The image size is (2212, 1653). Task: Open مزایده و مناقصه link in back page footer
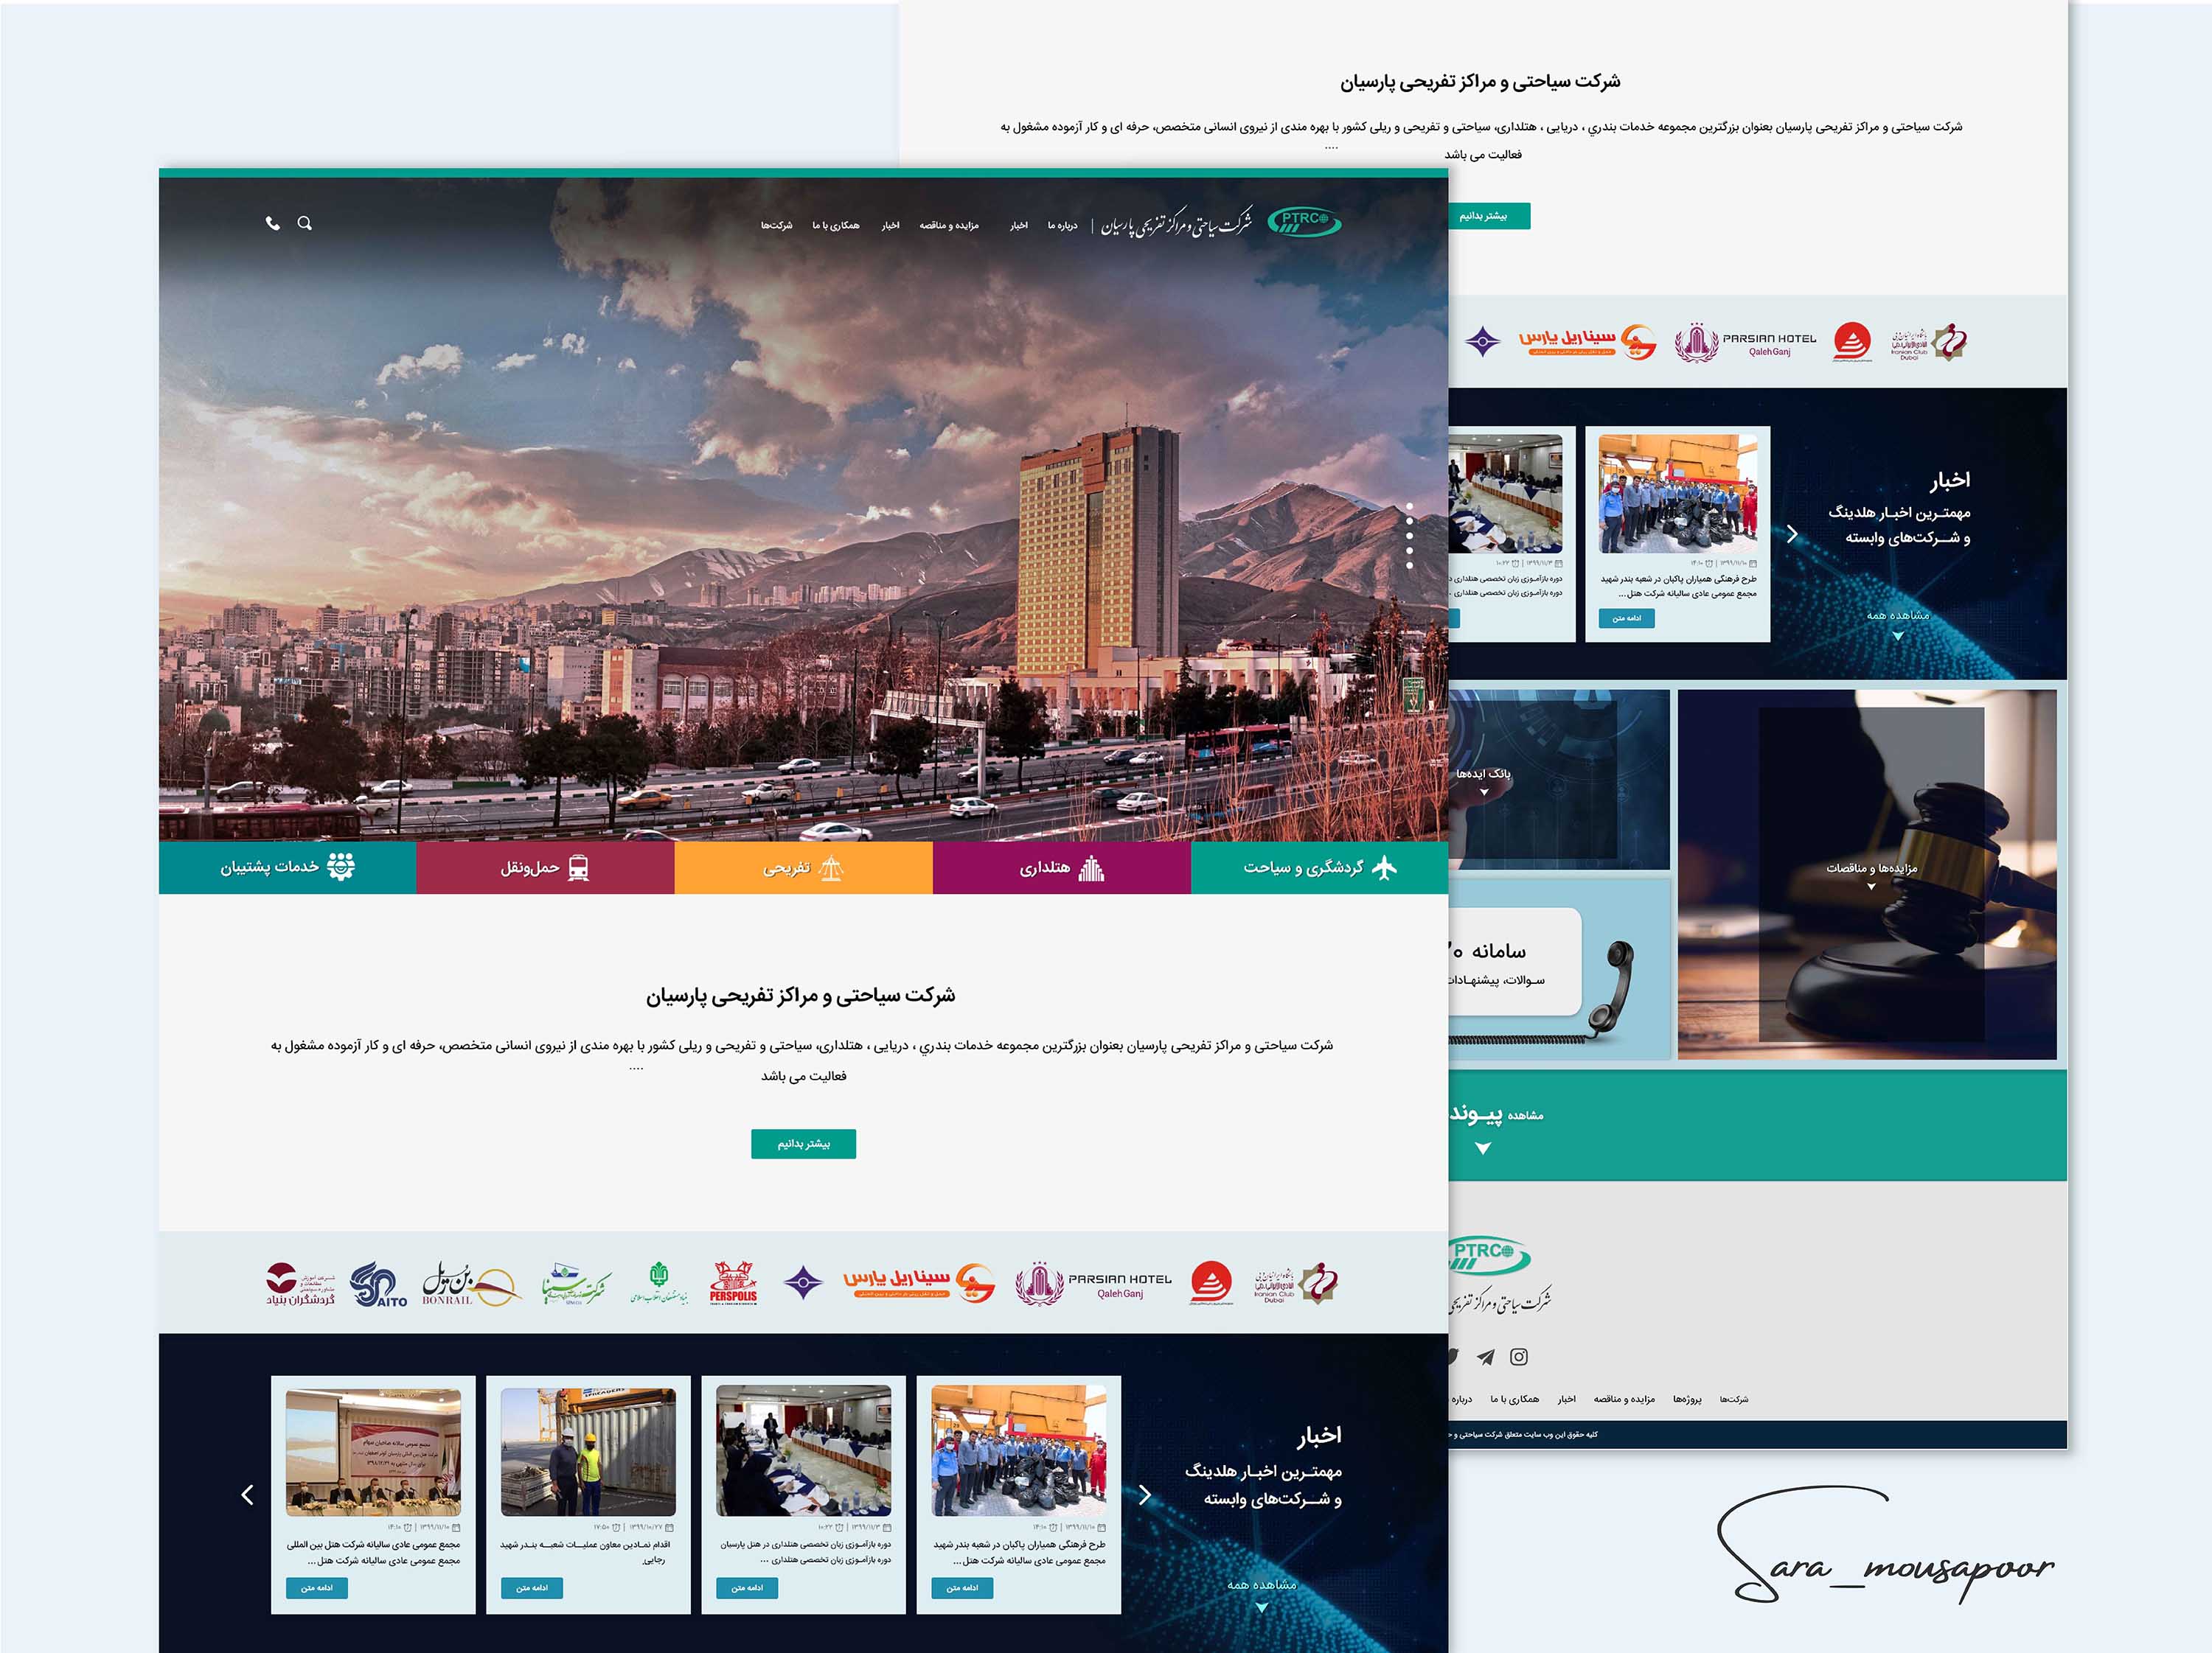tap(1624, 1399)
